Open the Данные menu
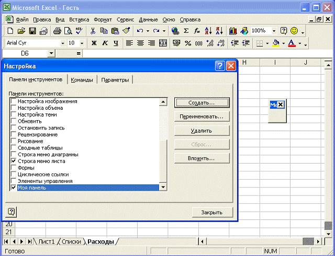The width and height of the screenshot is (335, 256). (x=148, y=20)
